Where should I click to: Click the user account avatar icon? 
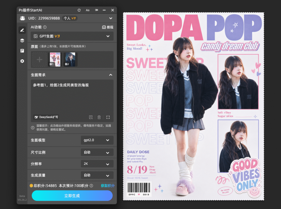pyautogui.click(x=23, y=18)
